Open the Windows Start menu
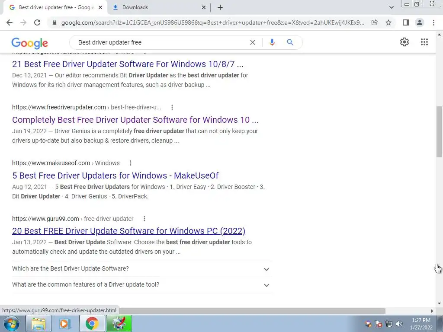The image size is (443, 332). click(12, 323)
